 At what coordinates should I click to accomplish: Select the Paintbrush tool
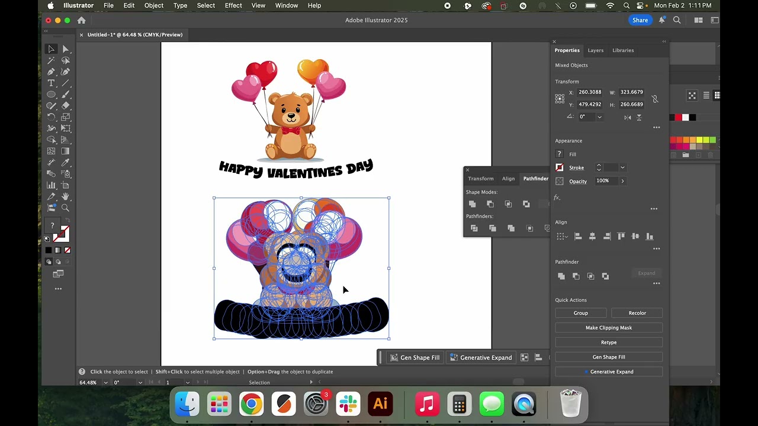click(66, 94)
